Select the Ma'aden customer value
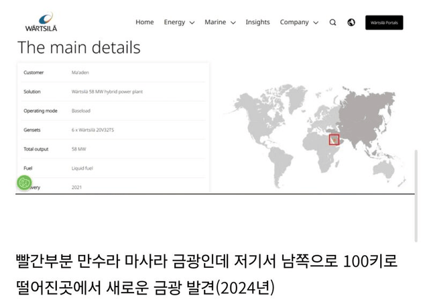 pyautogui.click(x=80, y=72)
